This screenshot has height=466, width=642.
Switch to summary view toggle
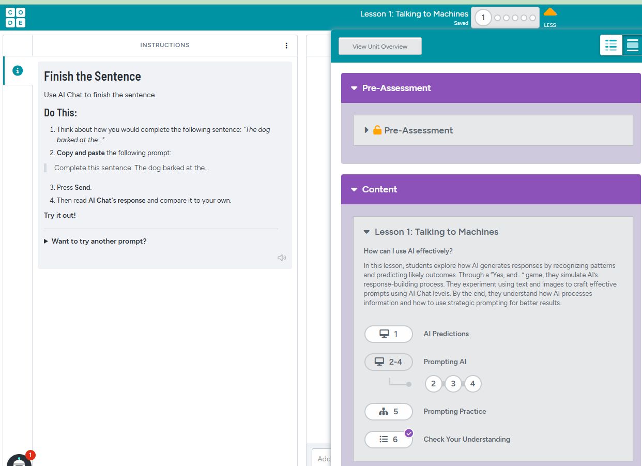(x=632, y=46)
